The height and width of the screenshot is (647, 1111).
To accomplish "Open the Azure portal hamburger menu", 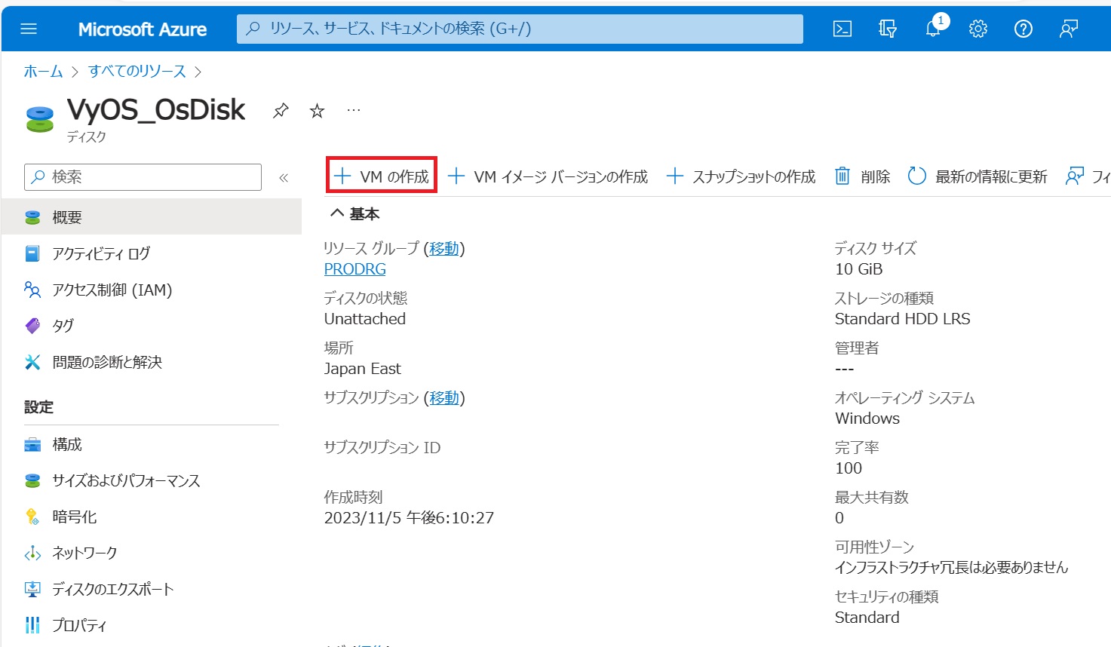I will coord(29,29).
